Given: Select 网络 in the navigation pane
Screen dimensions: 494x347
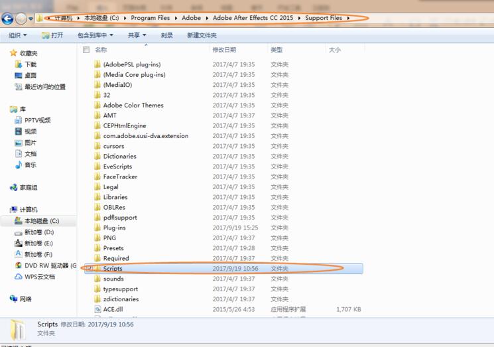Looking at the screenshot, I should pos(25,299).
